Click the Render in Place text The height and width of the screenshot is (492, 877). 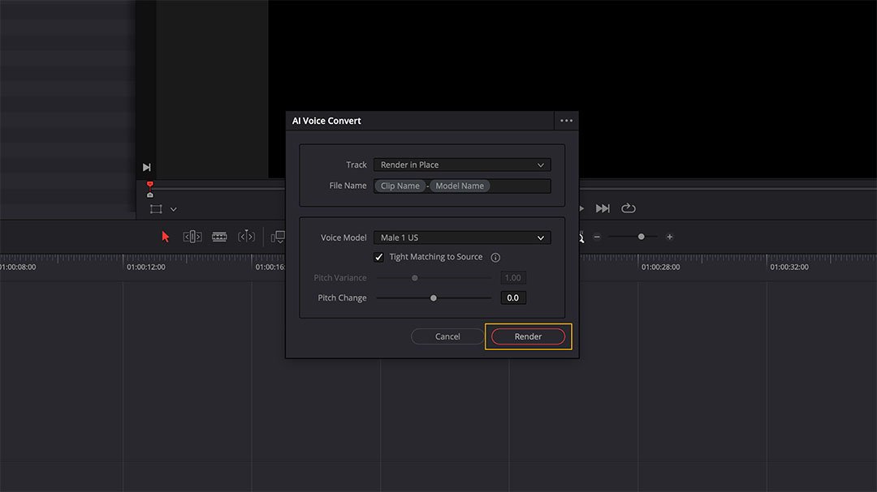tap(409, 165)
